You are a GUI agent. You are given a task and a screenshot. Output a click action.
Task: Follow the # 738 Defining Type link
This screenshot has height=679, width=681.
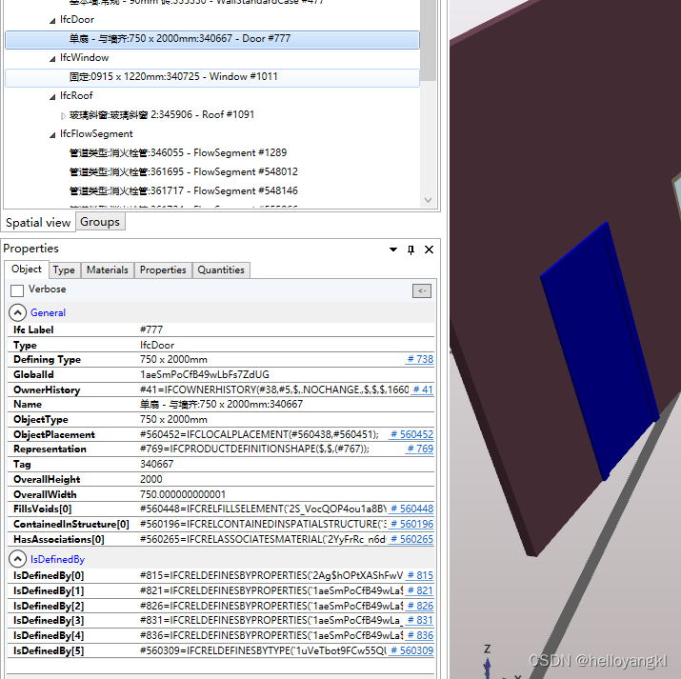(420, 359)
